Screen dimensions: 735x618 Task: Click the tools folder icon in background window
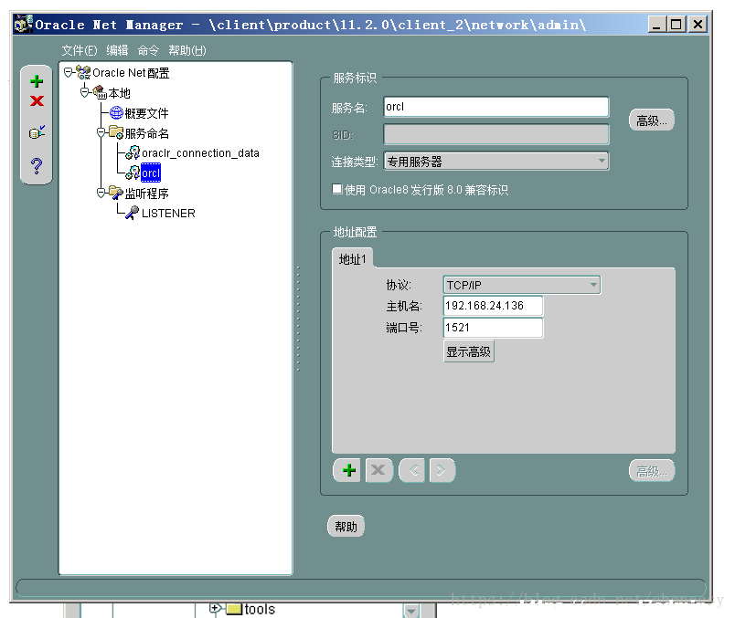pos(234,609)
